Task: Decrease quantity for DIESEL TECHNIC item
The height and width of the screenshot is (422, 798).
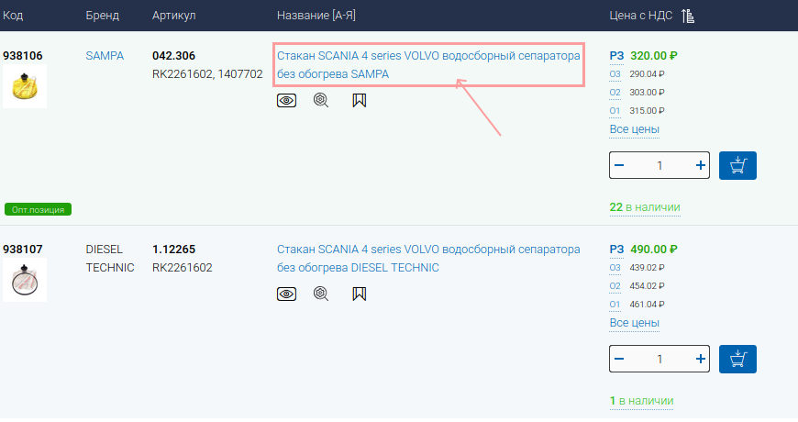Action: 619,359
